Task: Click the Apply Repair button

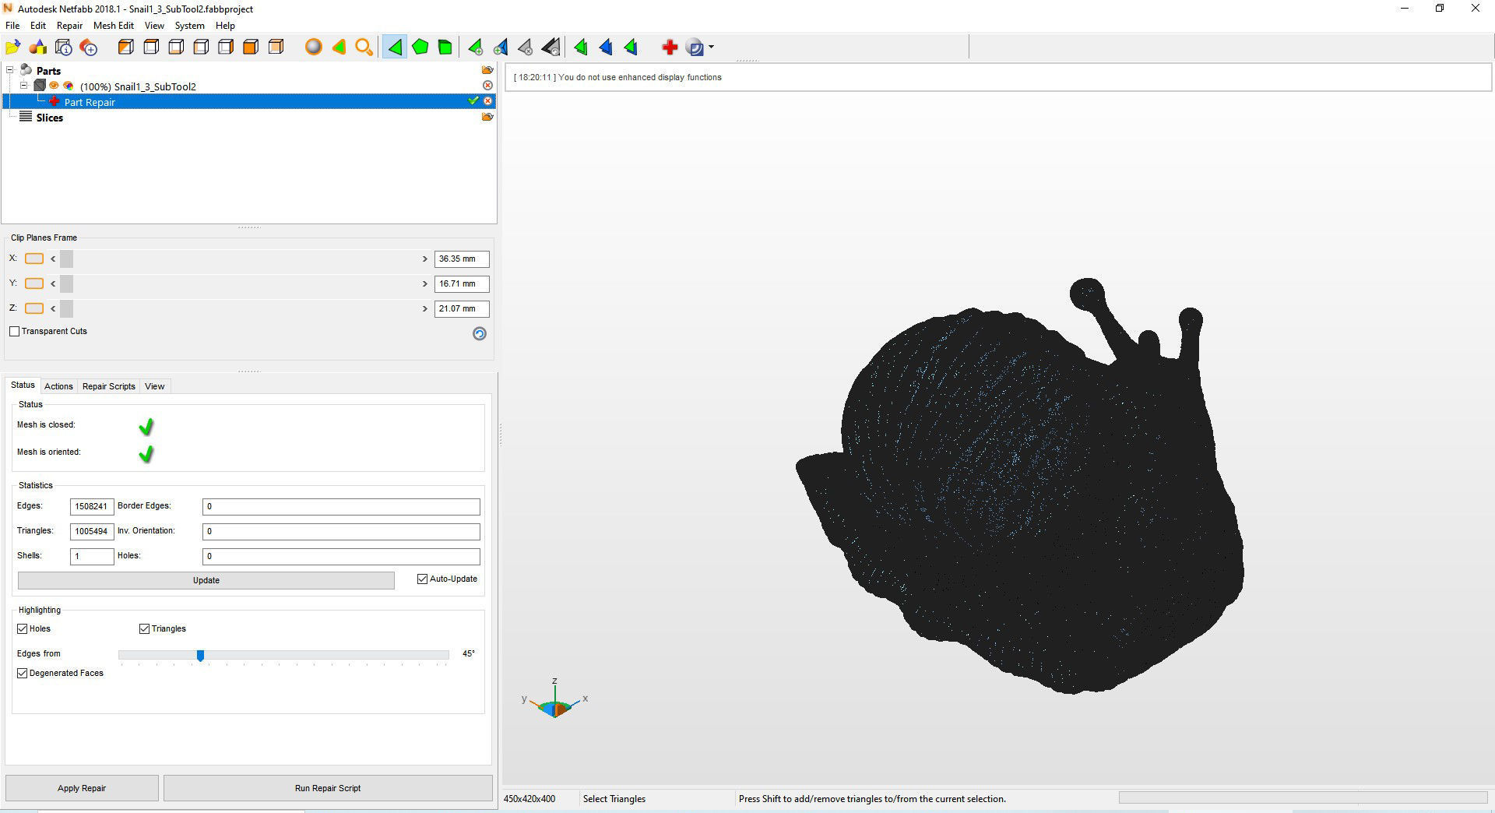Action: click(82, 788)
